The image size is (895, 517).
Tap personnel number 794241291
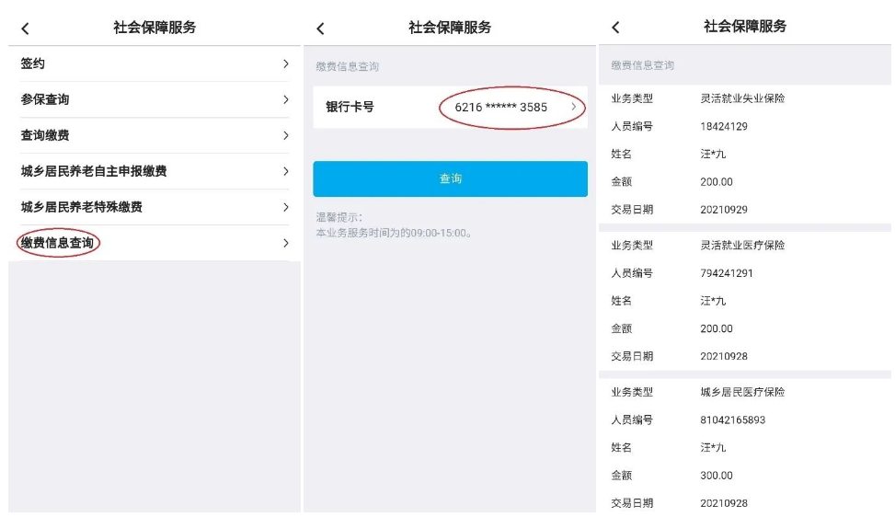(727, 273)
